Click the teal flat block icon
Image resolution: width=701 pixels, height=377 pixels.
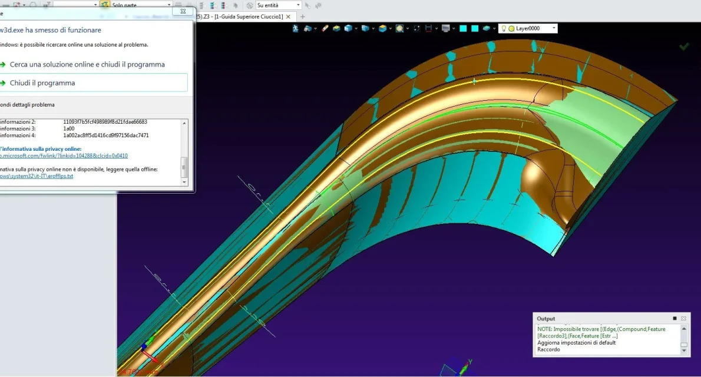(486, 28)
